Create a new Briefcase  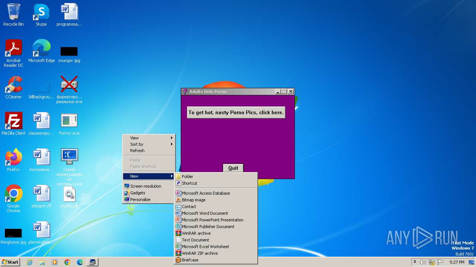pyautogui.click(x=216, y=260)
